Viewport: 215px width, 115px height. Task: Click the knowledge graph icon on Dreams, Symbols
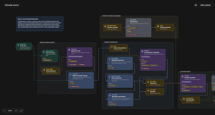coord(105,26)
